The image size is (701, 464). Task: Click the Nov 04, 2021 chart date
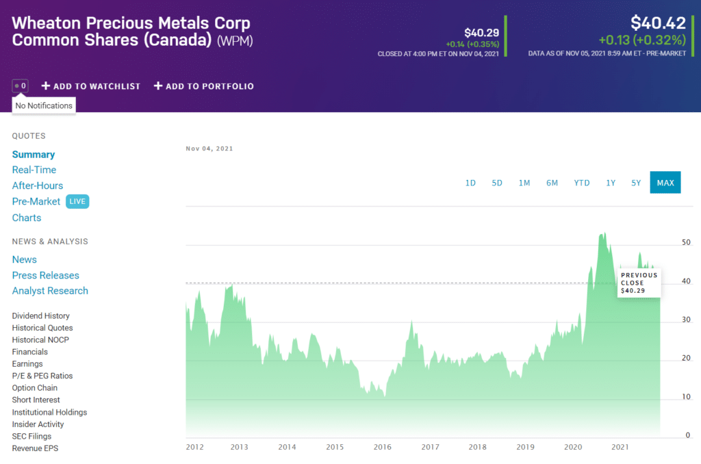click(209, 149)
